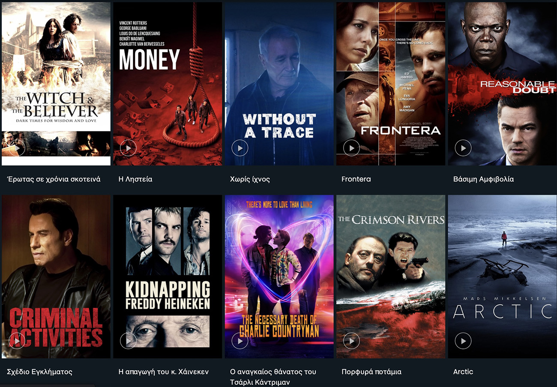Click the play icon on Frontera poster
Screen dimensions: 557x387
(351, 148)
